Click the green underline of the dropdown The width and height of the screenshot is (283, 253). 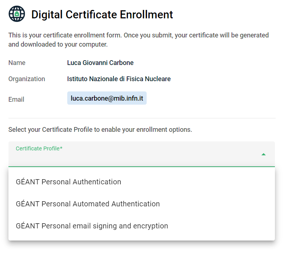[x=141, y=167]
